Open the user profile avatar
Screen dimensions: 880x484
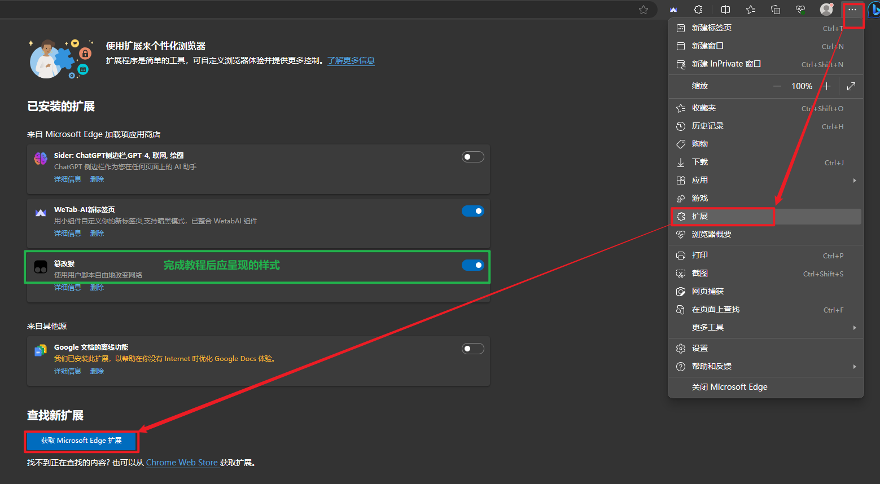(x=826, y=10)
